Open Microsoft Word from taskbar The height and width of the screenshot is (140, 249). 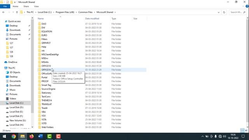click(40, 136)
